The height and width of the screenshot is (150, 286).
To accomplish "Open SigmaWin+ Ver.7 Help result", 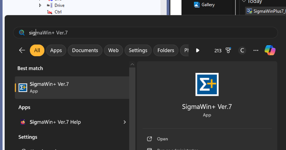I will click(72, 122).
